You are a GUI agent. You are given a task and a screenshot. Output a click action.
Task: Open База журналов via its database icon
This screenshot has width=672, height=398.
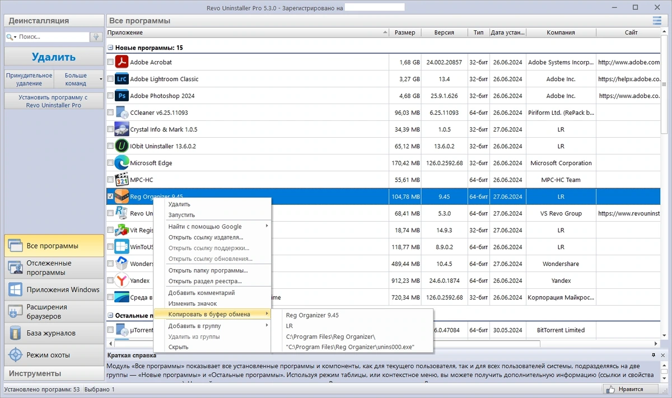[x=16, y=333]
